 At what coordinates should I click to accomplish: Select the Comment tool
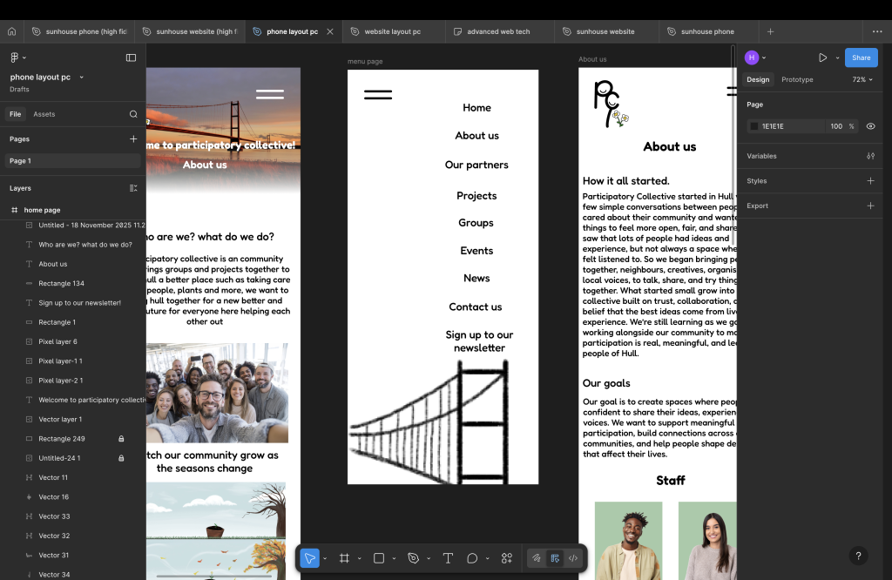tap(472, 558)
